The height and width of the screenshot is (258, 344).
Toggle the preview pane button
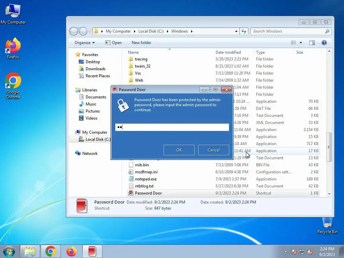coord(312,43)
